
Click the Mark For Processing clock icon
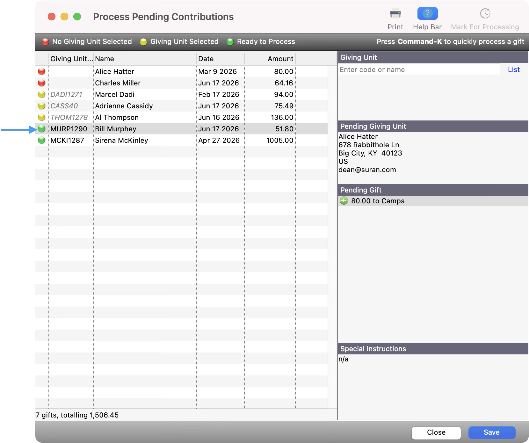click(485, 14)
